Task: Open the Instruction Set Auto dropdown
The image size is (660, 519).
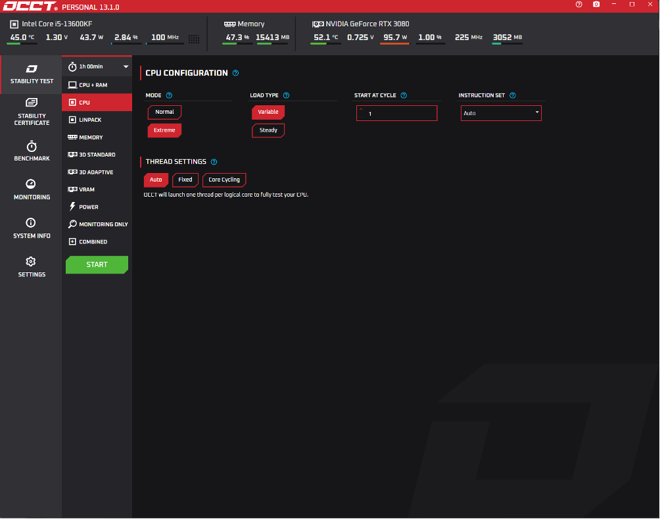Action: pos(501,113)
